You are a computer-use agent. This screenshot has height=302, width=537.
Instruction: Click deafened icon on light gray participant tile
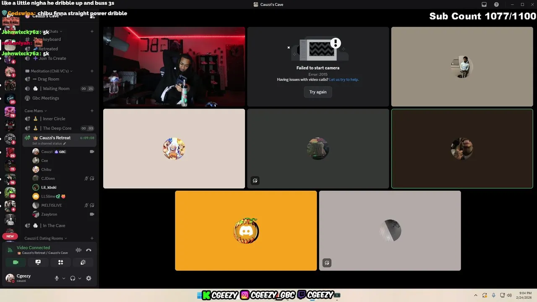click(x=327, y=263)
